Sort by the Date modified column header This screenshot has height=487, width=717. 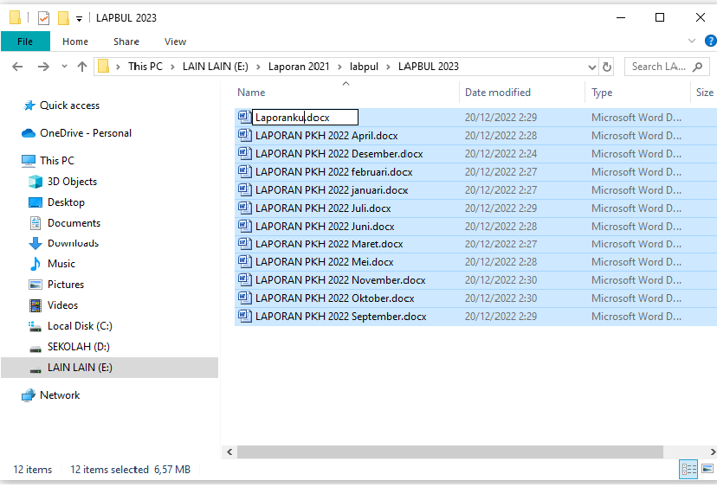[x=498, y=93]
